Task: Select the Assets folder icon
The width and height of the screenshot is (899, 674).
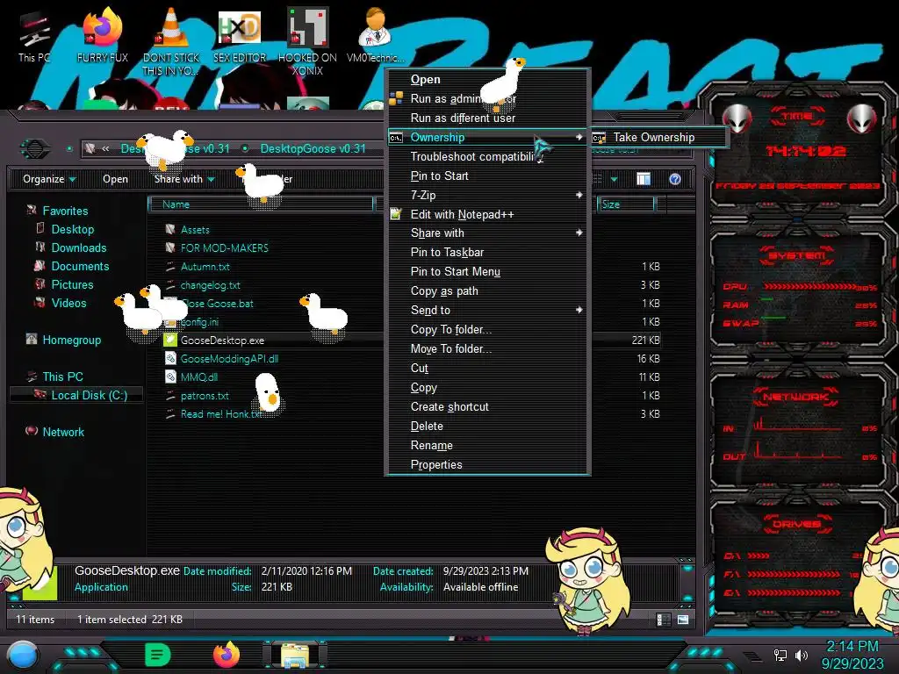Action: tap(169, 229)
